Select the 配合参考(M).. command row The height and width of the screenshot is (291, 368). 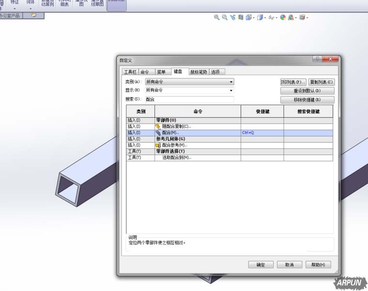click(x=230, y=145)
